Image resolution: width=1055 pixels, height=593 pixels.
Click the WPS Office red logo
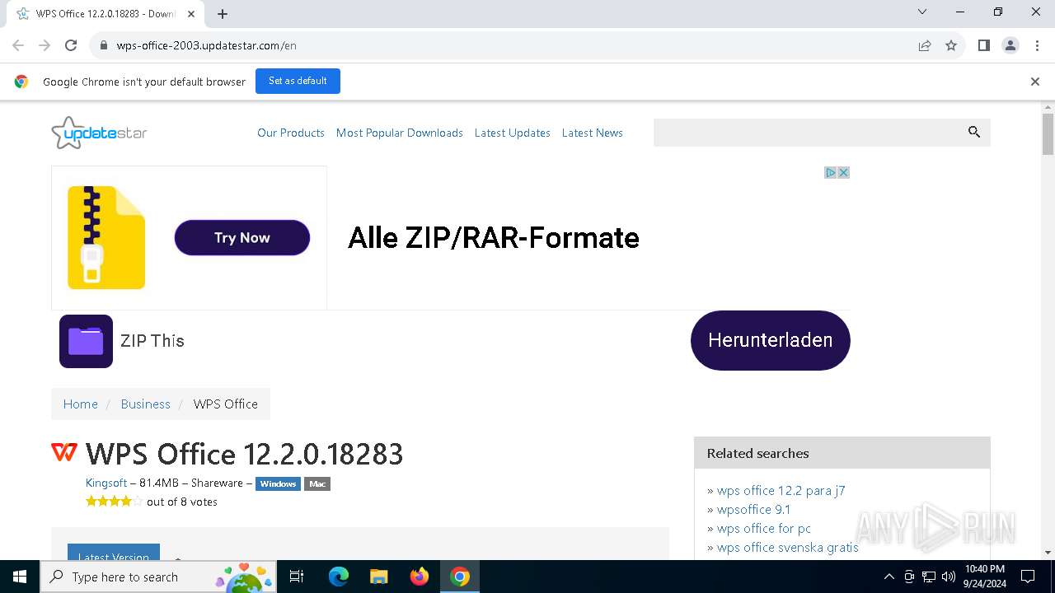pos(64,452)
